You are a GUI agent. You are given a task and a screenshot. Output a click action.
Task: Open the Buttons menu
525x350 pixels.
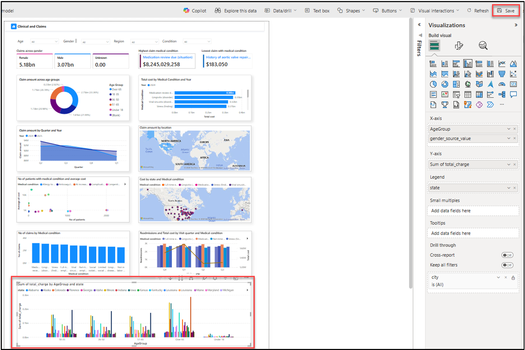coord(388,11)
